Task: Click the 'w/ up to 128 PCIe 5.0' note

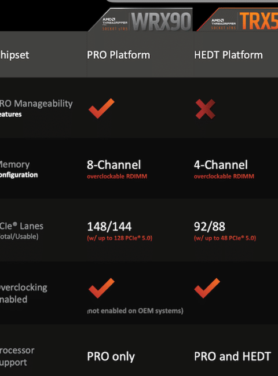Action: [x=119, y=238]
